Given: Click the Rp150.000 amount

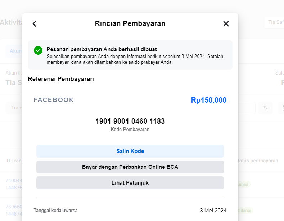Looking at the screenshot, I should [x=208, y=100].
